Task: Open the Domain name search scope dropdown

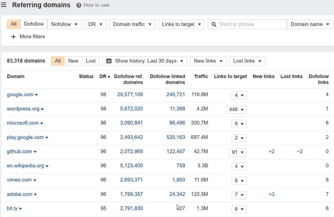Action: click(x=310, y=24)
